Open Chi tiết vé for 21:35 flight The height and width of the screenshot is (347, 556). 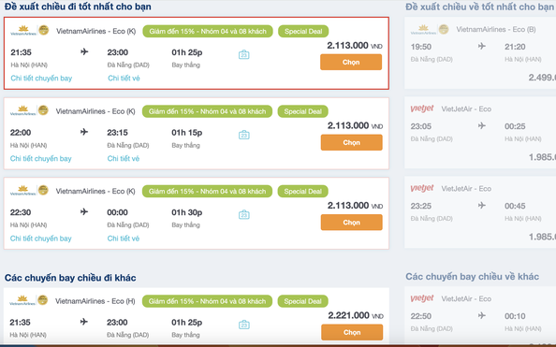coord(124,78)
